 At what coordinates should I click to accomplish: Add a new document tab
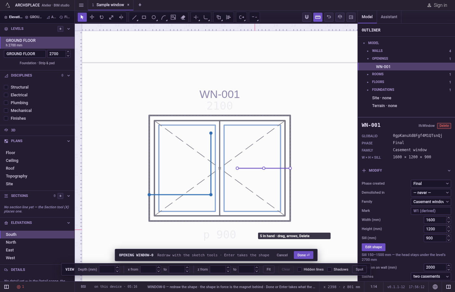click(x=140, y=5)
